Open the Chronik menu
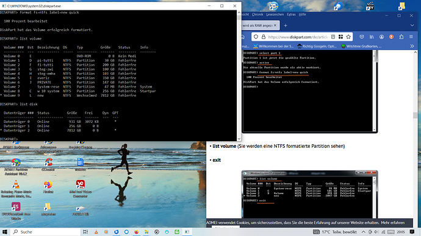Image resolution: width=421 pixels, height=236 pixels. coord(257,15)
